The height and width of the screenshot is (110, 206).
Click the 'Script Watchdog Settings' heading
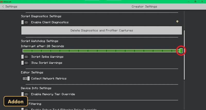(x=40, y=41)
